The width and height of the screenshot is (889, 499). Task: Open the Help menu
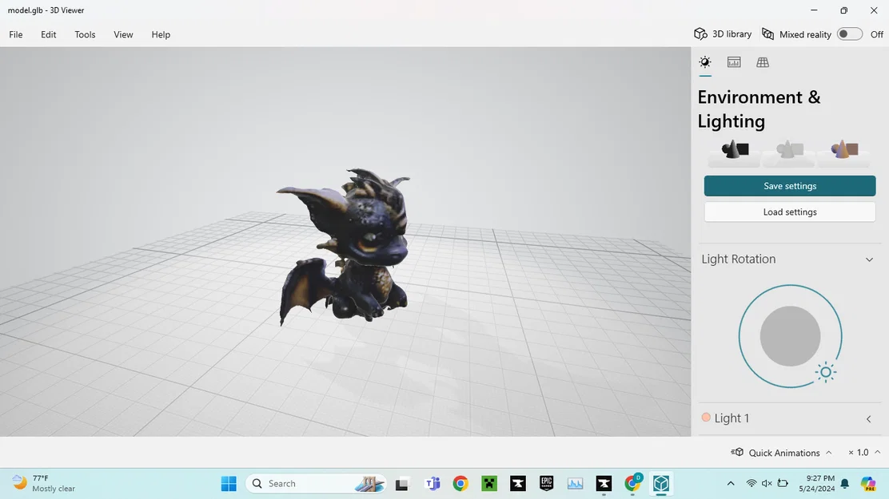(161, 34)
